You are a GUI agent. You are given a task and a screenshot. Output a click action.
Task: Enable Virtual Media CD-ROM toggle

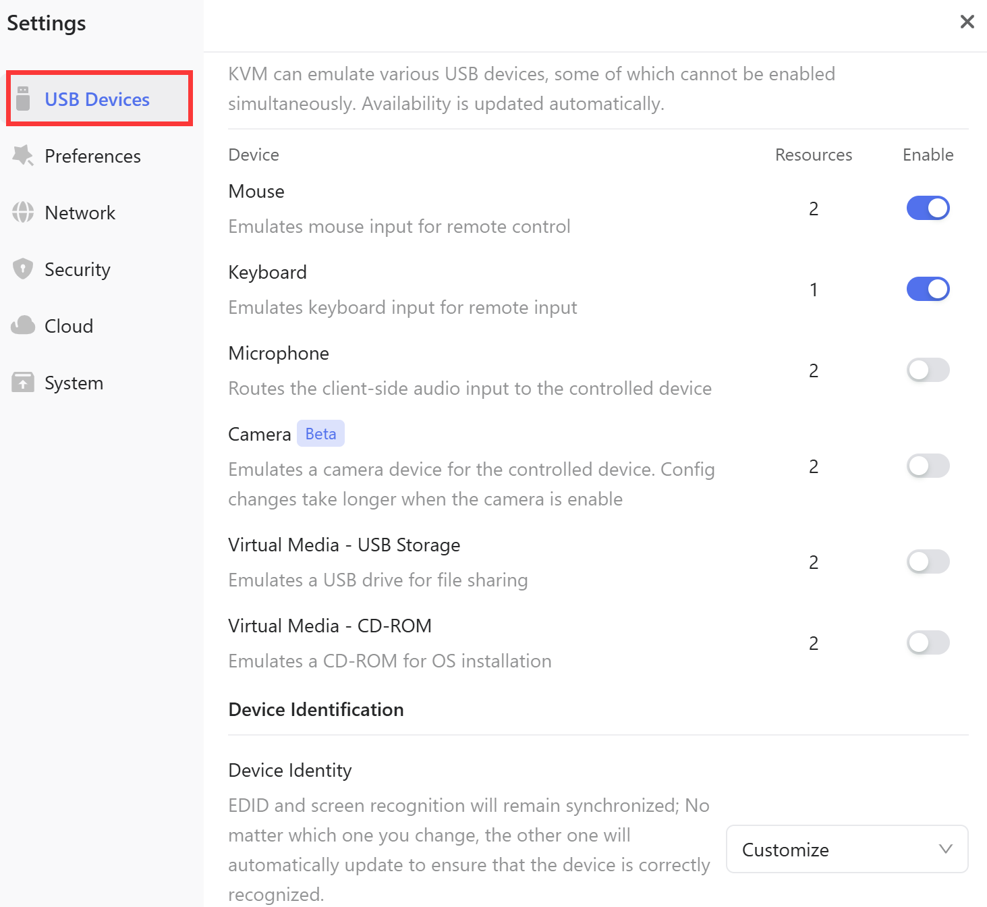pyautogui.click(x=928, y=642)
